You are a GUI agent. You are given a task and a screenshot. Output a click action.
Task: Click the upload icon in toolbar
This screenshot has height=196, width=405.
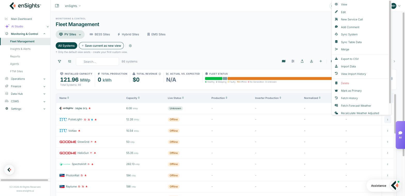pos(302,61)
